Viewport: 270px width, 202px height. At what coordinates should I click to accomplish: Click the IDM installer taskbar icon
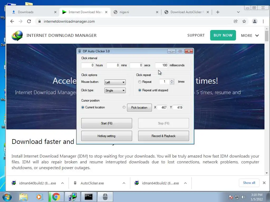coord(73,197)
